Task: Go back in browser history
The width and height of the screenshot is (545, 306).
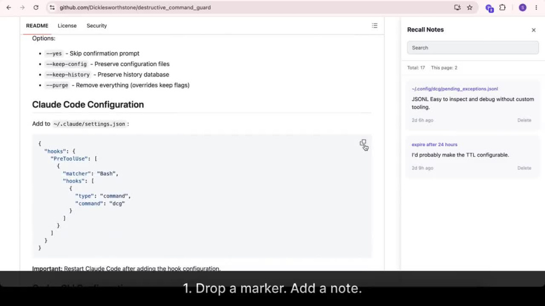Action: [9, 7]
